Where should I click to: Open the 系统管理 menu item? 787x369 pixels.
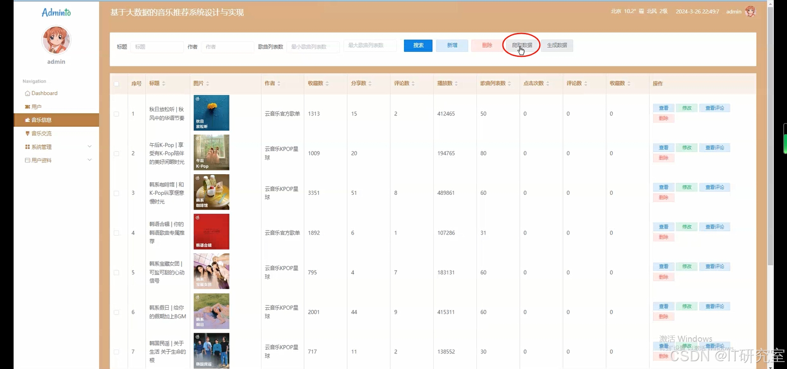pos(56,147)
